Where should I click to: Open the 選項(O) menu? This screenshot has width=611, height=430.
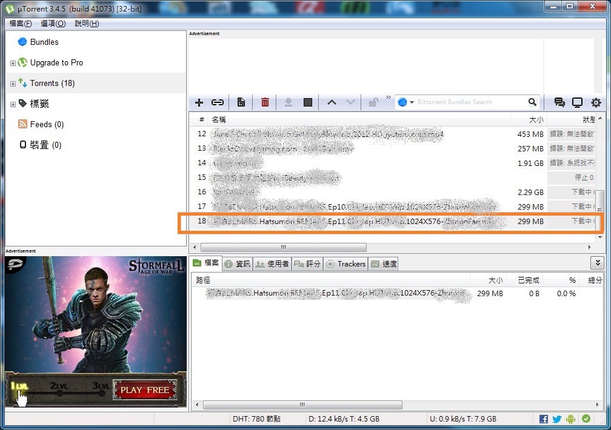coord(53,24)
